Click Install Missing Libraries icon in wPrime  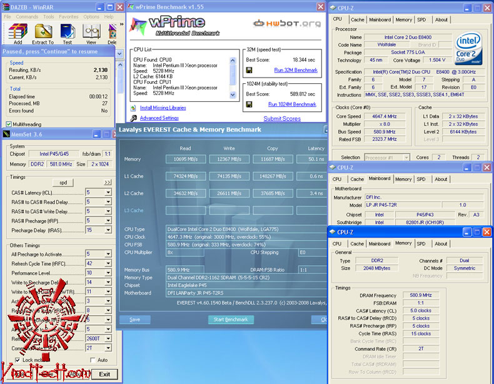(x=133, y=108)
